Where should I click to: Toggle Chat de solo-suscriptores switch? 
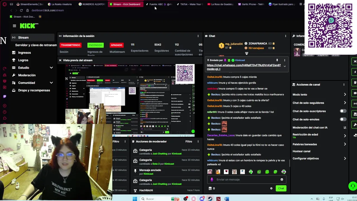click(x=343, y=111)
